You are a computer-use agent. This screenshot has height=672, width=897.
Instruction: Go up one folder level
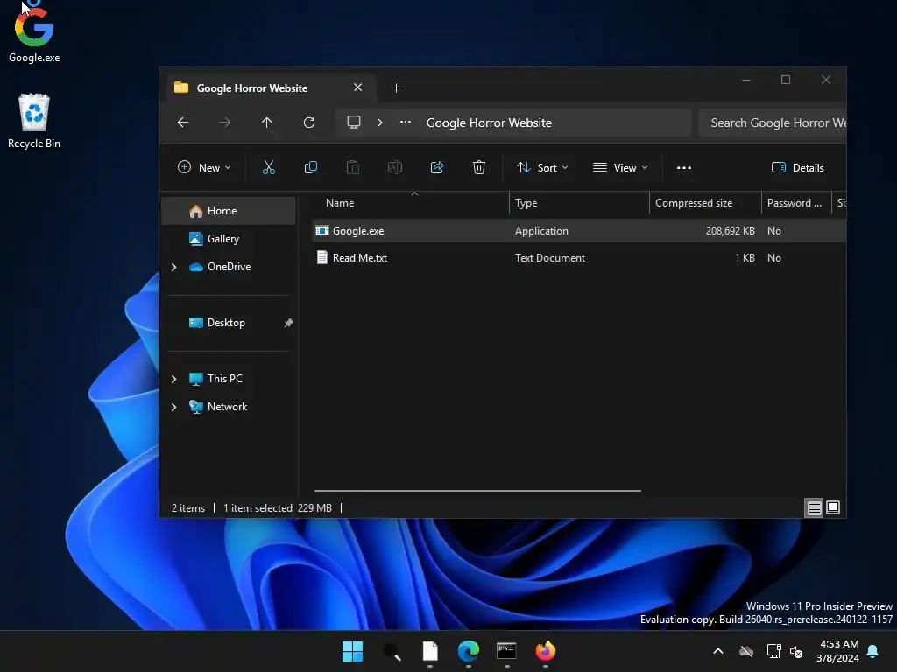266,122
